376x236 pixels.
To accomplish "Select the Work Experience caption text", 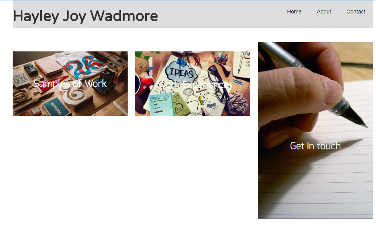I will point(193,84).
